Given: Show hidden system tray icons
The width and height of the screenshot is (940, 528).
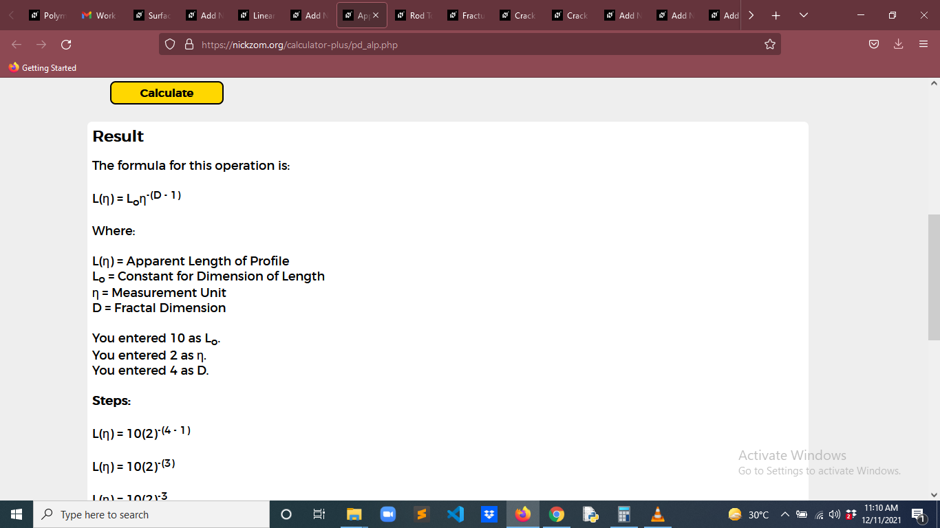Looking at the screenshot, I should [784, 514].
